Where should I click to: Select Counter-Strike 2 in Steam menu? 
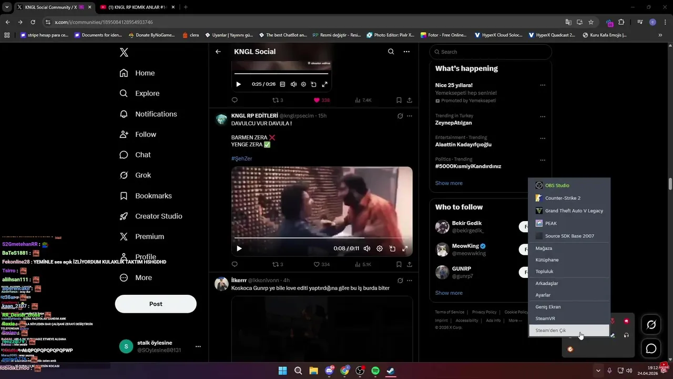click(569, 198)
